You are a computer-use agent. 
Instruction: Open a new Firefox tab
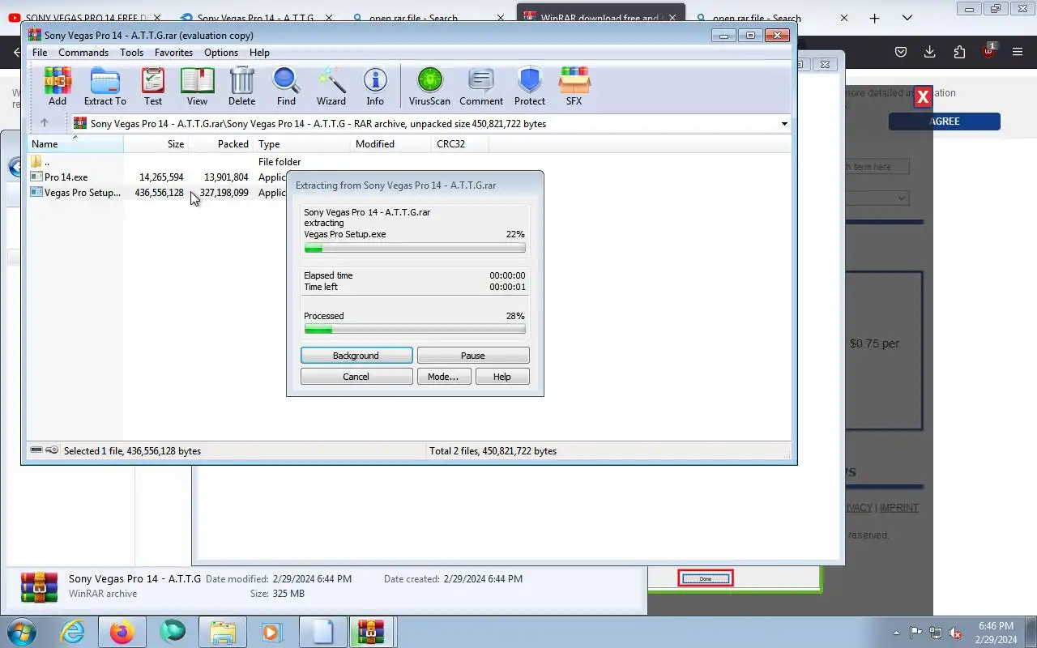(x=874, y=18)
